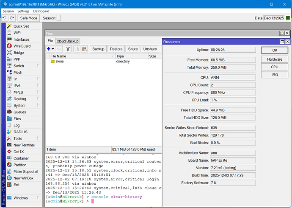
Task: Open the Mesh sidebar entry
Action: (24, 73)
